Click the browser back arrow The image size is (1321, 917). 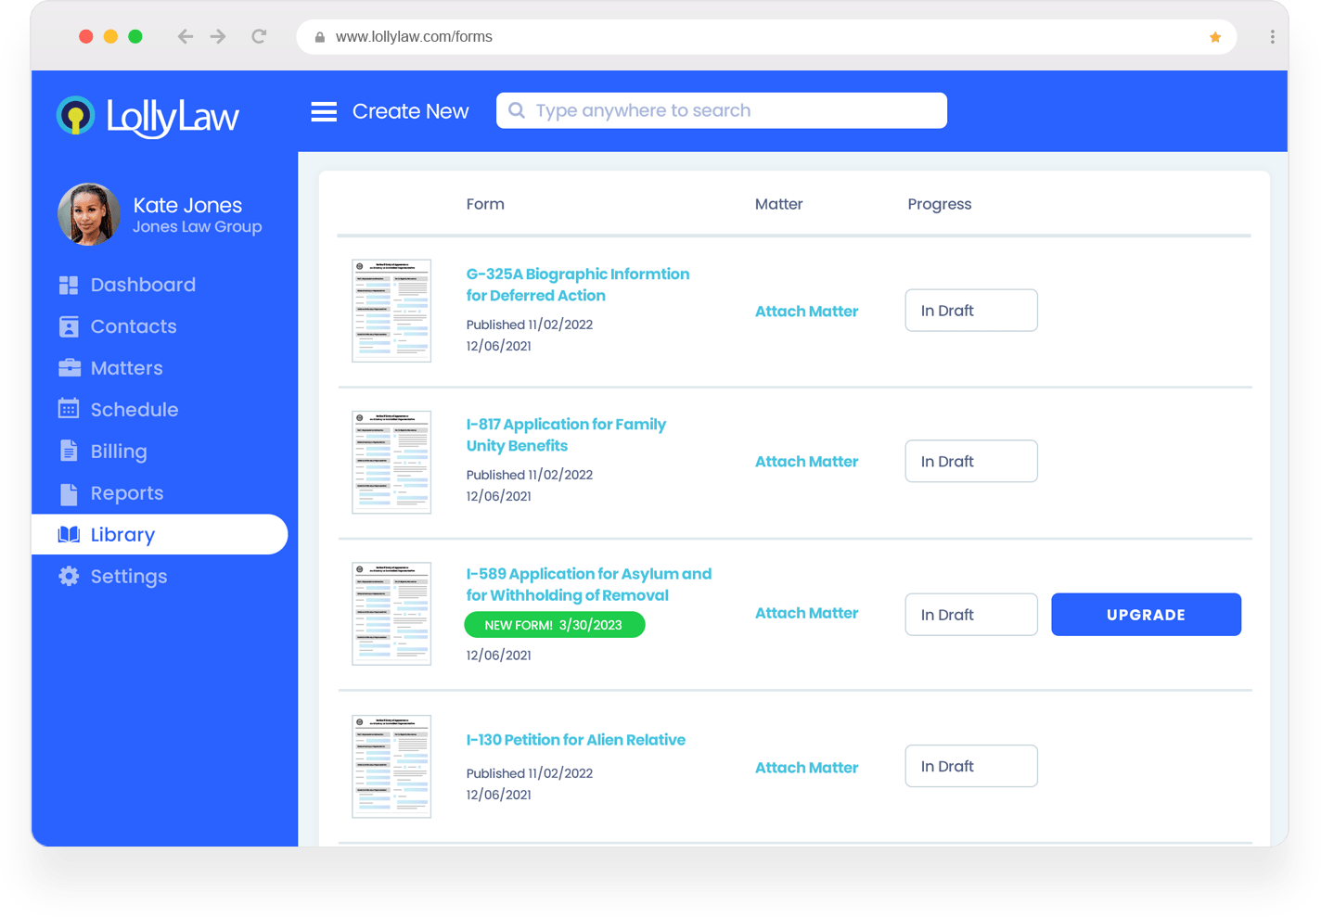[186, 36]
